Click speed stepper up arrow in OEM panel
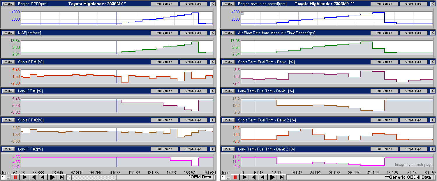 (8, 176)
